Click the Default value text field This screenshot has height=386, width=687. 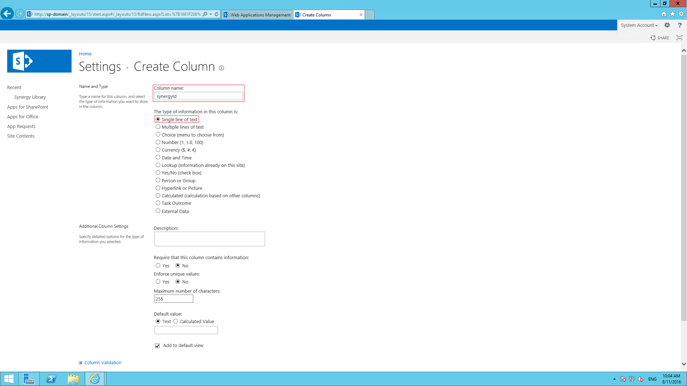(x=186, y=330)
